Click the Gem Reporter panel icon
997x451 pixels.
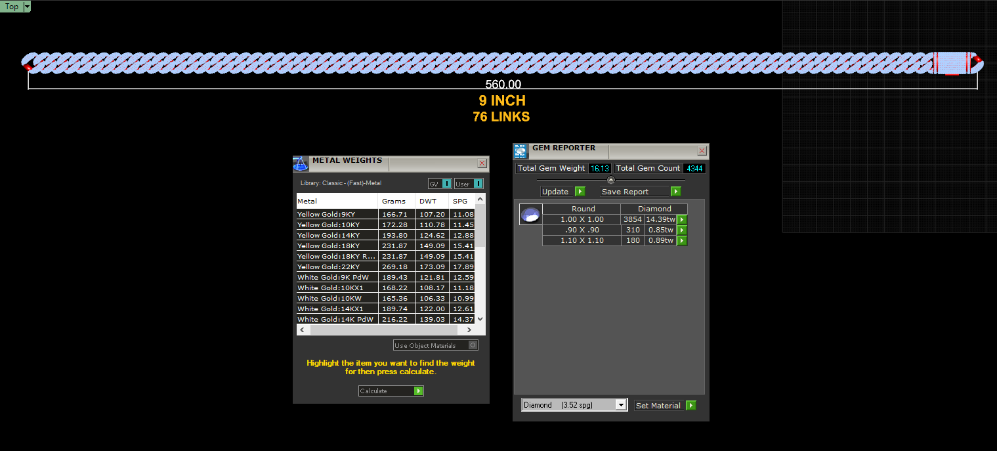pyautogui.click(x=520, y=152)
